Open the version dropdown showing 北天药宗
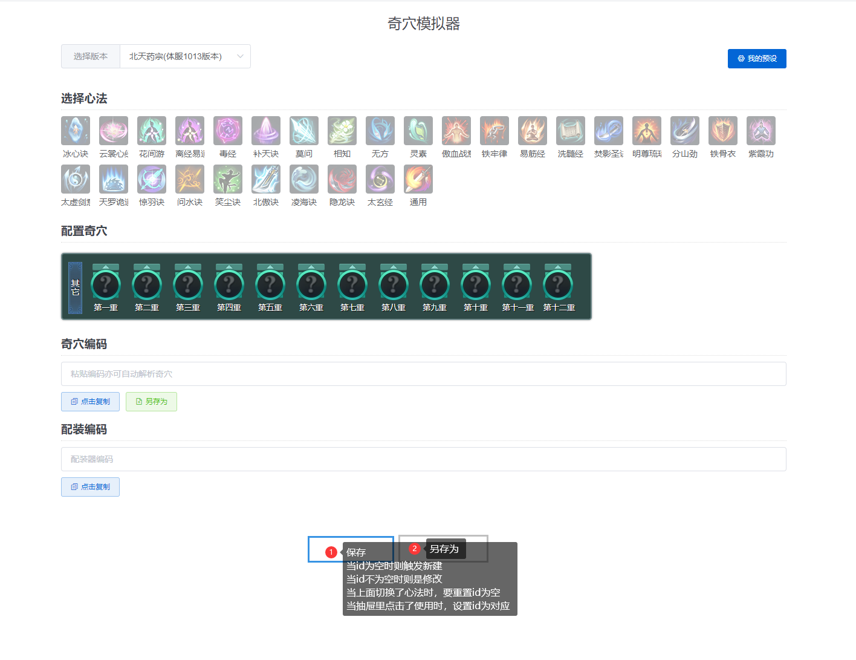This screenshot has height=660, width=856. [x=185, y=56]
